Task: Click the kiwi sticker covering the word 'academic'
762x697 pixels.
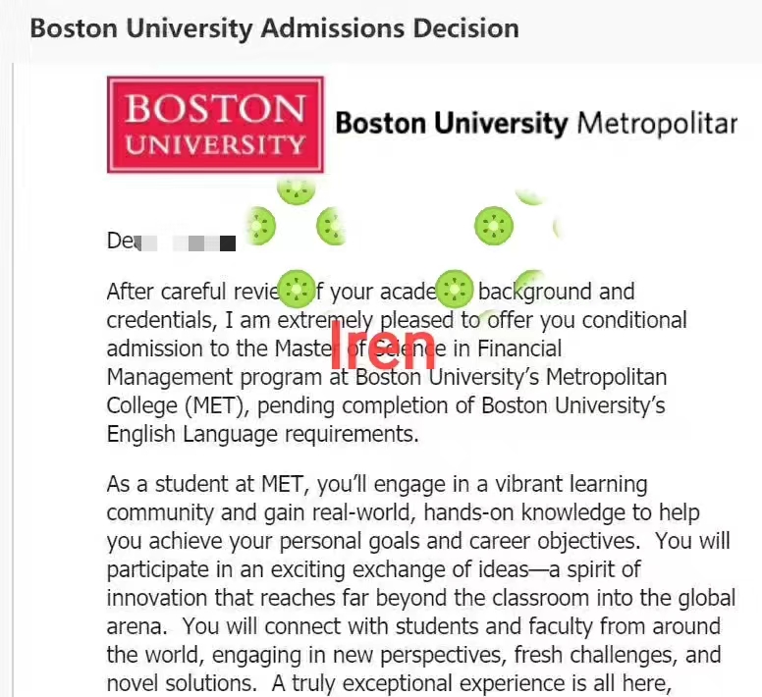Action: (x=455, y=290)
